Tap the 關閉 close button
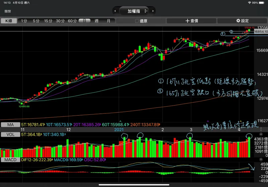The height and width of the screenshot is (187, 268). coord(8,11)
